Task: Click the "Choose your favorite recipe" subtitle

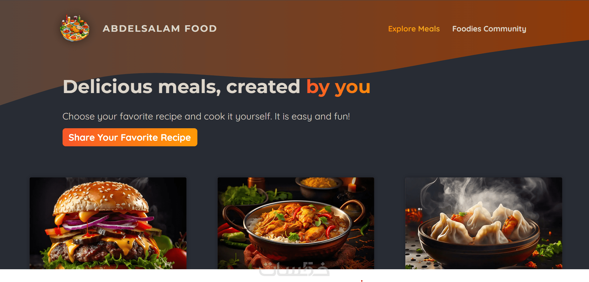Action: pyautogui.click(x=206, y=116)
